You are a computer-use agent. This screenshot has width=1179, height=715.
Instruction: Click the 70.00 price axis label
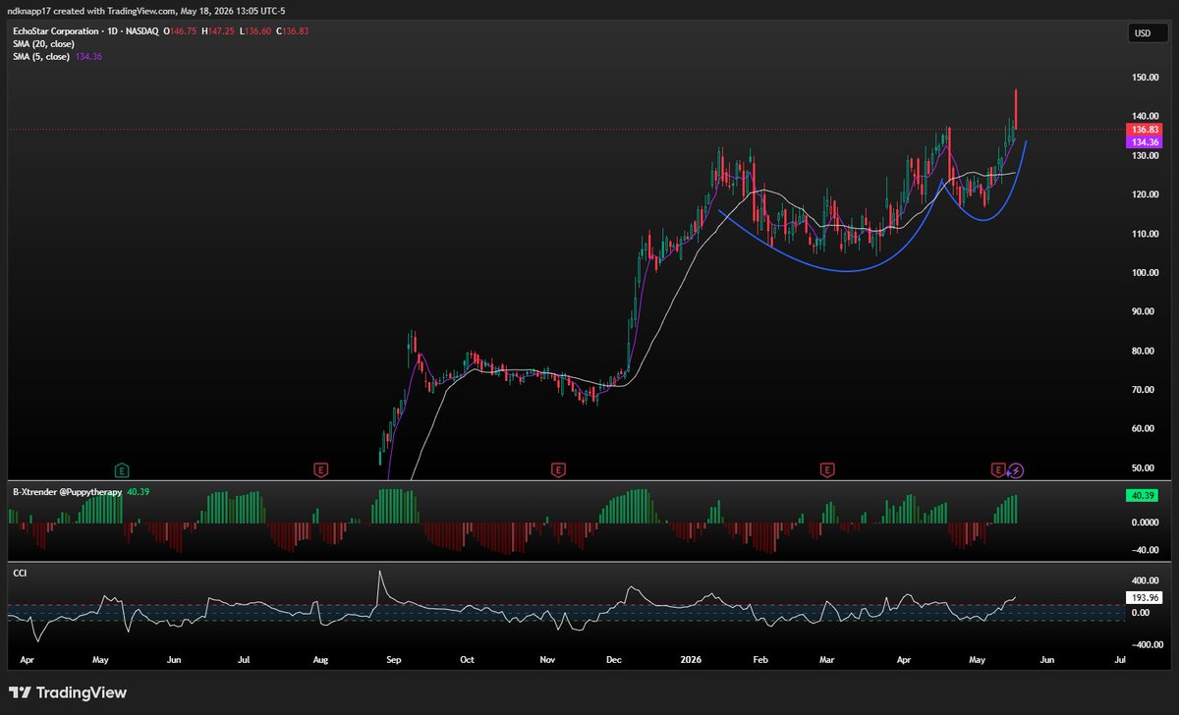point(1145,390)
